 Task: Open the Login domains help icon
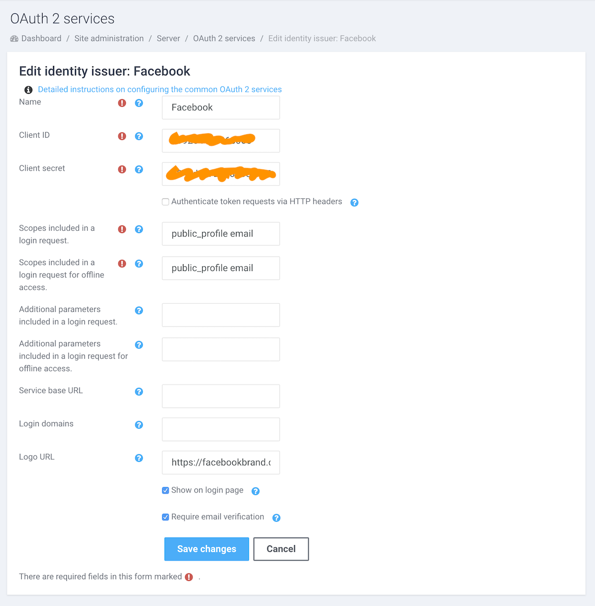coord(139,425)
